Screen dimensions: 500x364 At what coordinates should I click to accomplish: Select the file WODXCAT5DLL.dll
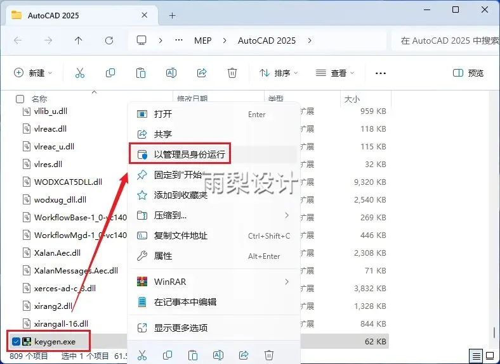pyautogui.click(x=68, y=182)
